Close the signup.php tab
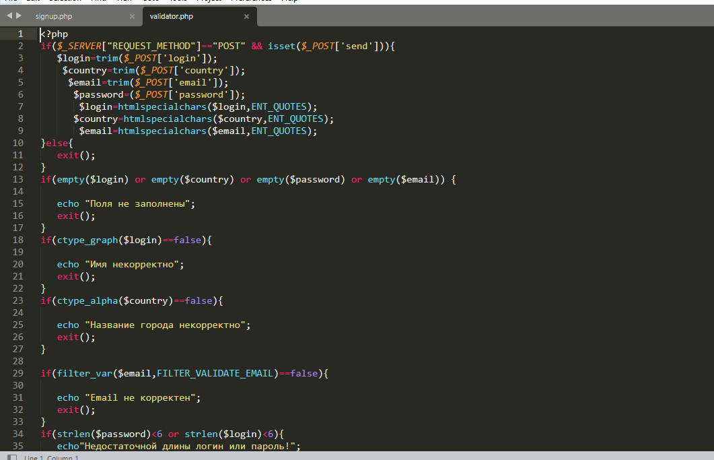Image resolution: width=714 pixels, height=460 pixels. click(131, 16)
